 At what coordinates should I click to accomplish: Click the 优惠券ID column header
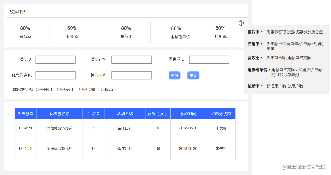(26, 114)
